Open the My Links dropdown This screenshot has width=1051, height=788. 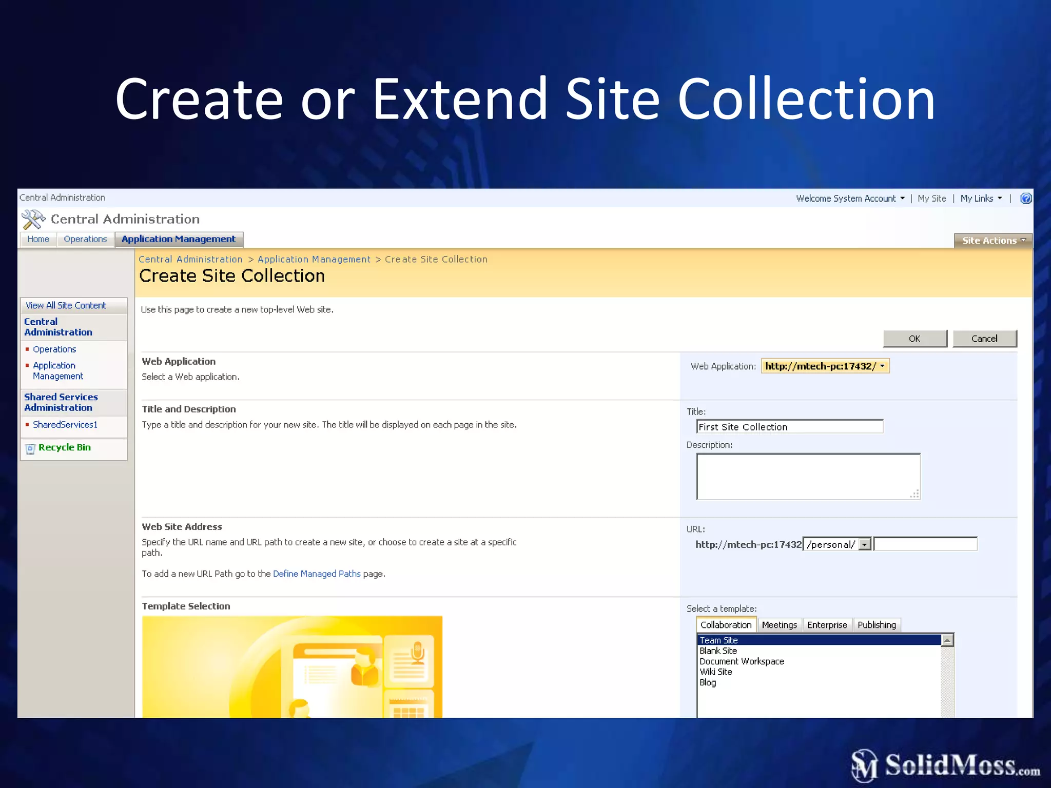tap(981, 199)
